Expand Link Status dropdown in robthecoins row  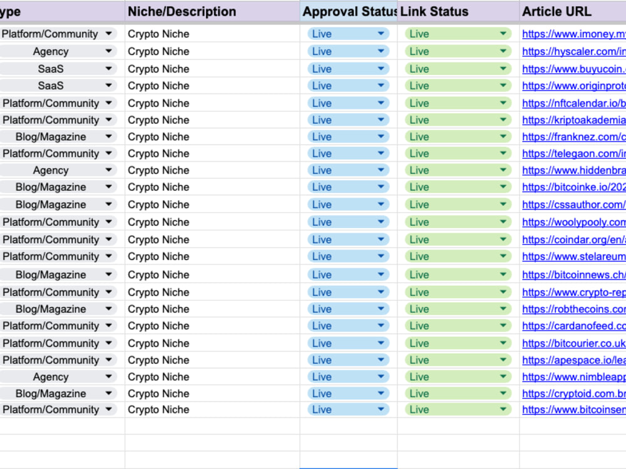503,309
